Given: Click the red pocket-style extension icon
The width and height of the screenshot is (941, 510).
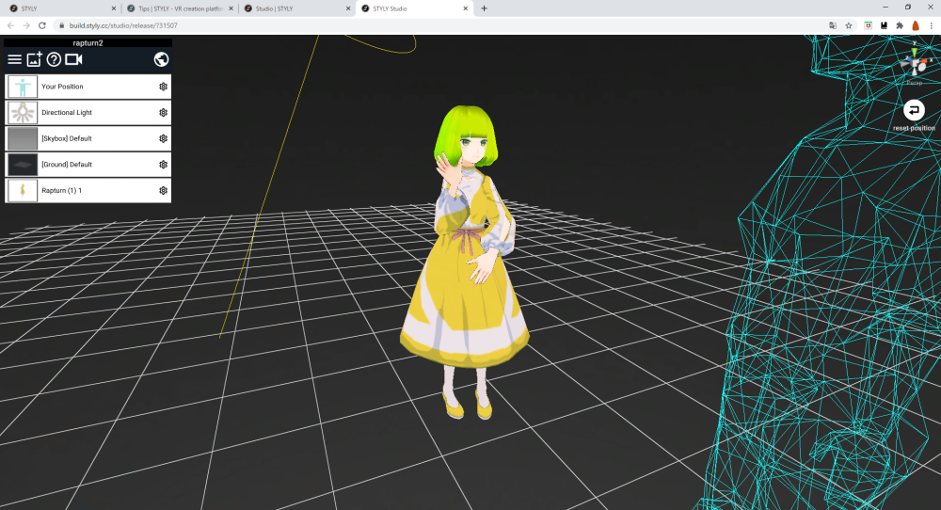Looking at the screenshot, I should click(x=868, y=25).
